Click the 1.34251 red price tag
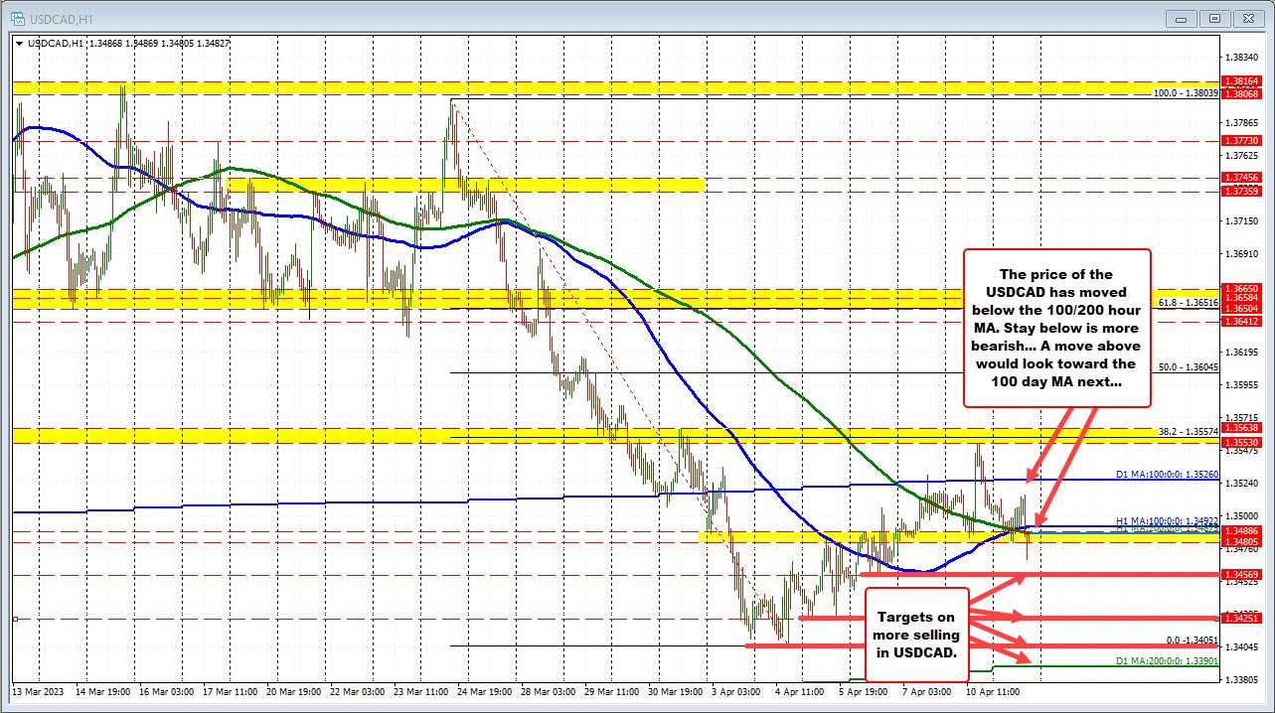 1242,619
